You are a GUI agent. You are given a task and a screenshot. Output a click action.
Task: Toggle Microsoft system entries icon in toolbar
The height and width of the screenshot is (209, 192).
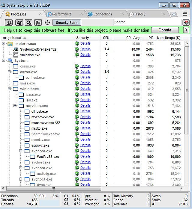coord(19,22)
